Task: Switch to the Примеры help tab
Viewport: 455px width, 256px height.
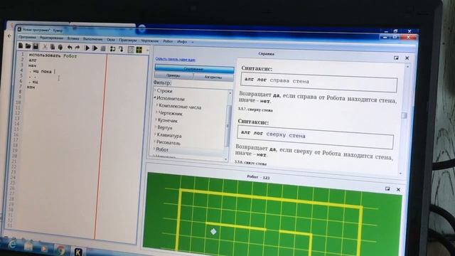Action: click(x=173, y=76)
